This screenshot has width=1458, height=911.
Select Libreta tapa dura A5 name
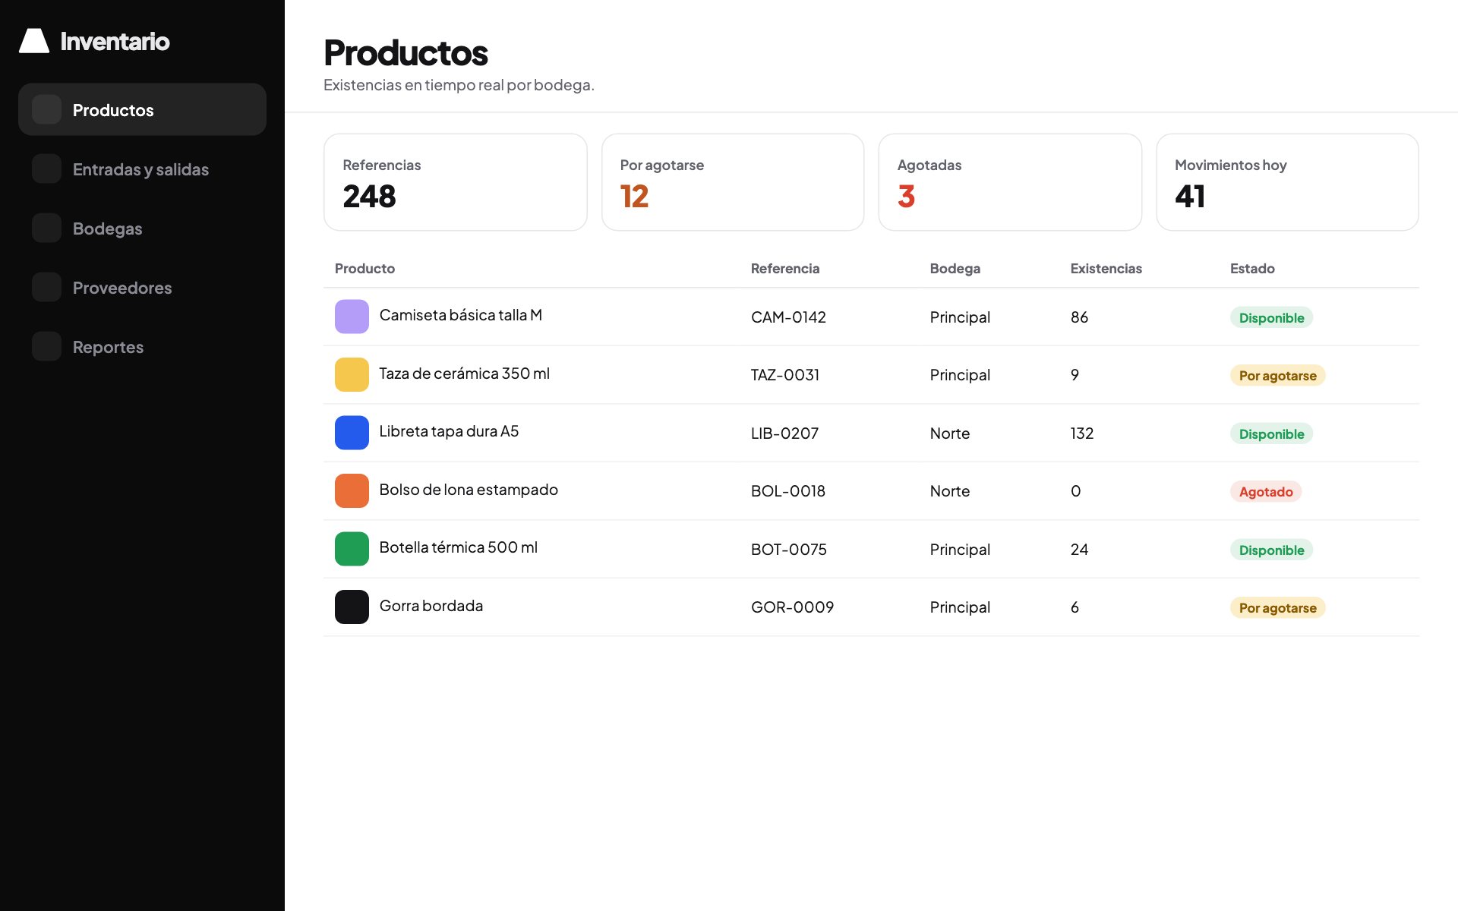tap(449, 431)
